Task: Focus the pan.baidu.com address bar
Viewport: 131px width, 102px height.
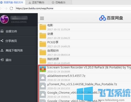Action: 73,9
